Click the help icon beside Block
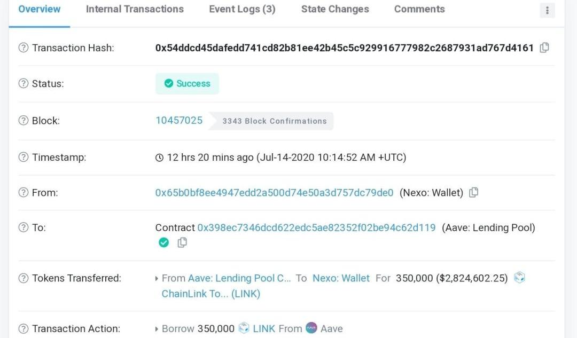This screenshot has width=577, height=338. click(x=24, y=121)
